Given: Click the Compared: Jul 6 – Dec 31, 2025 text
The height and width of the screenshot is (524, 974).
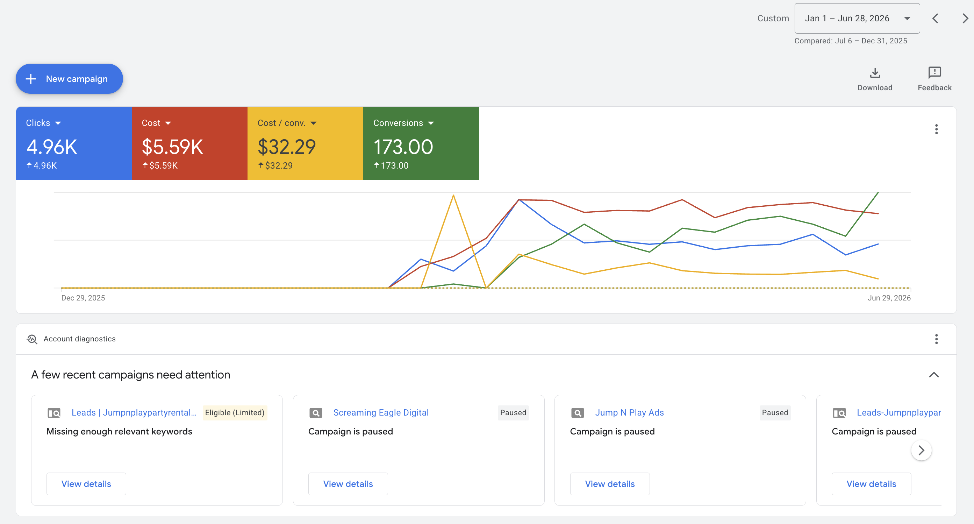Looking at the screenshot, I should (850, 41).
